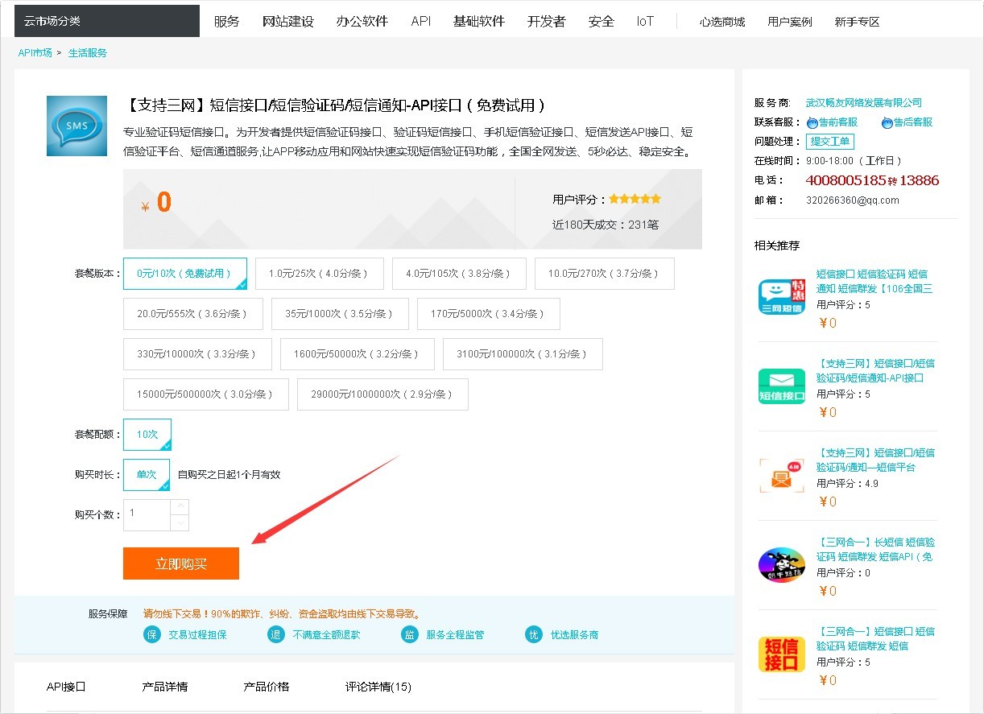Open the orange envelope 短信平台 thumbnail
The height and width of the screenshot is (714, 984).
pyautogui.click(x=782, y=475)
